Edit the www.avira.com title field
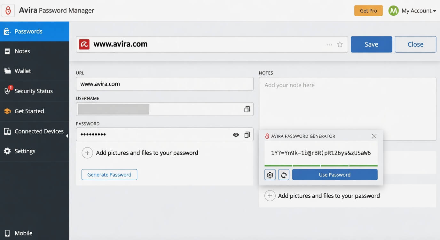440x240 pixels. [x=212, y=44]
